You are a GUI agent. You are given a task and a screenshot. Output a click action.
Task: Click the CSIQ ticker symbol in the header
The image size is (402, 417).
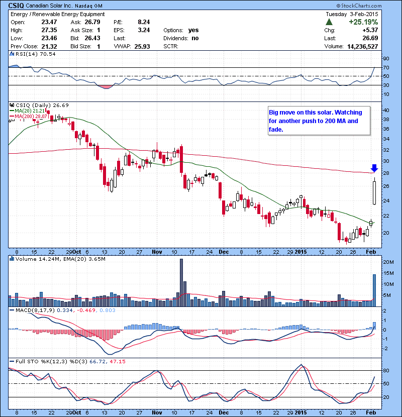click(16, 6)
